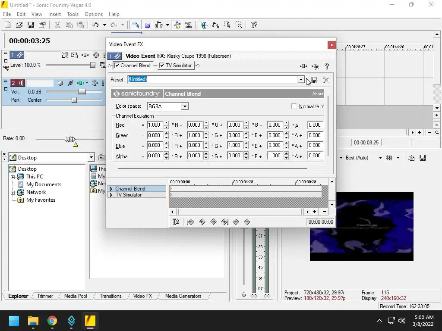442x331 pixels.
Task: Open the Options menu
Action: (x=94, y=14)
